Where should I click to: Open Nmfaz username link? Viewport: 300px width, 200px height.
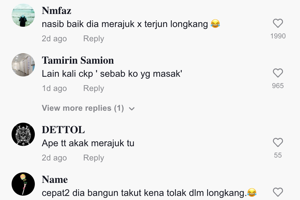pos(57,11)
